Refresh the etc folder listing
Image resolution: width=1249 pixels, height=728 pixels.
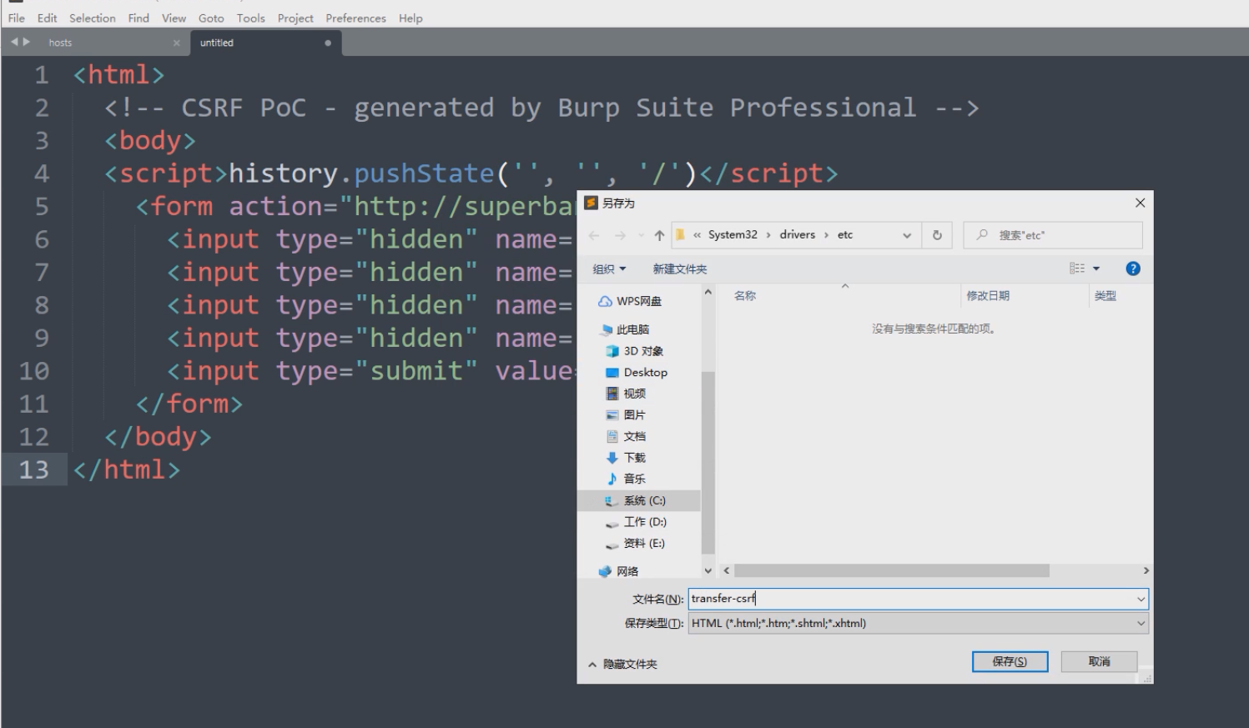point(937,235)
